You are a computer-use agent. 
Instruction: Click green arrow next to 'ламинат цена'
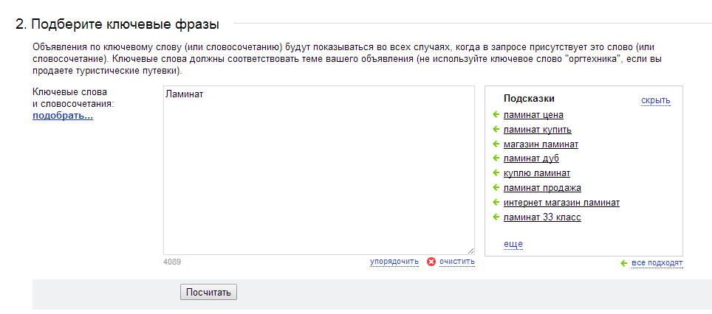496,115
